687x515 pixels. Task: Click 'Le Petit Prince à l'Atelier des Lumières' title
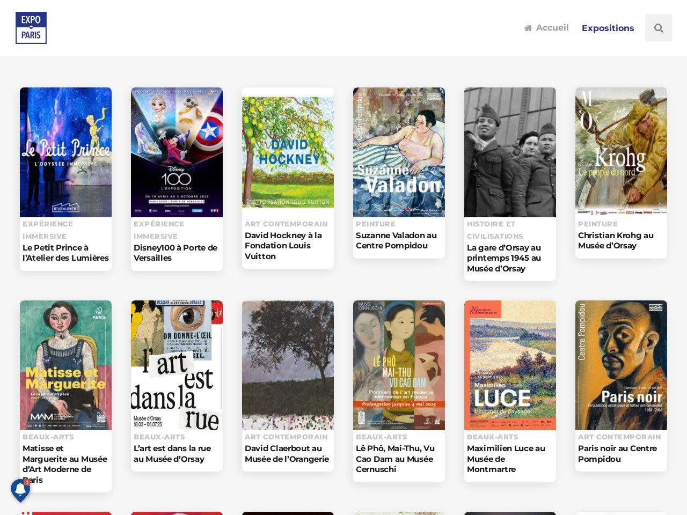click(65, 253)
